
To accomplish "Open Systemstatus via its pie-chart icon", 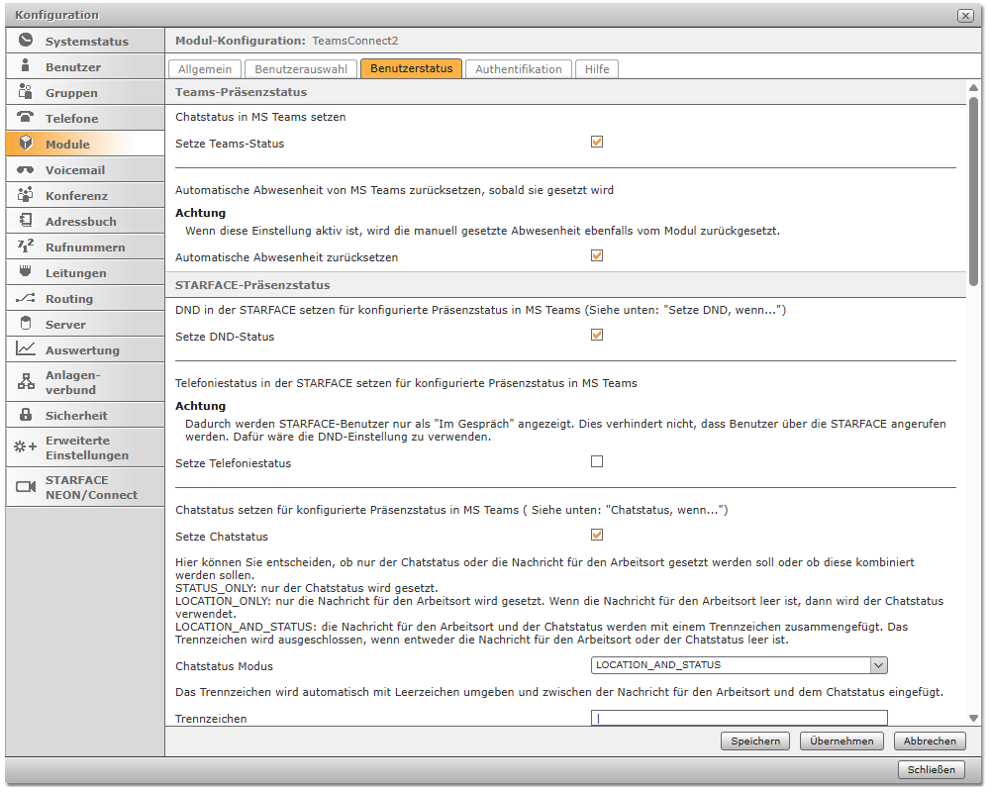I will (26, 40).
